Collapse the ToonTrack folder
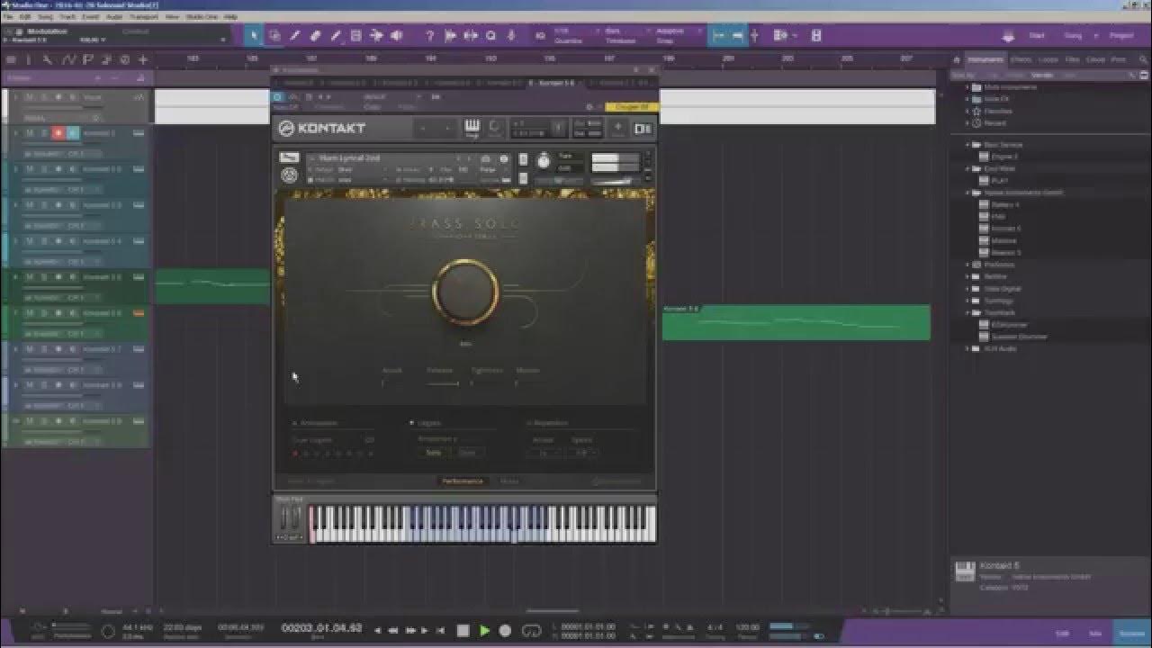 click(x=968, y=312)
